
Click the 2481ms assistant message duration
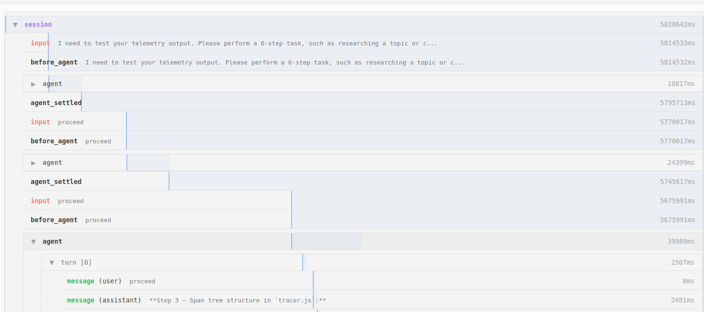pos(682,300)
